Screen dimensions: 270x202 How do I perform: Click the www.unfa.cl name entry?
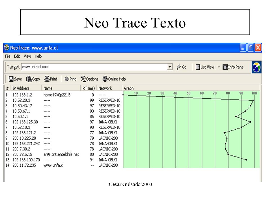(x=53, y=165)
